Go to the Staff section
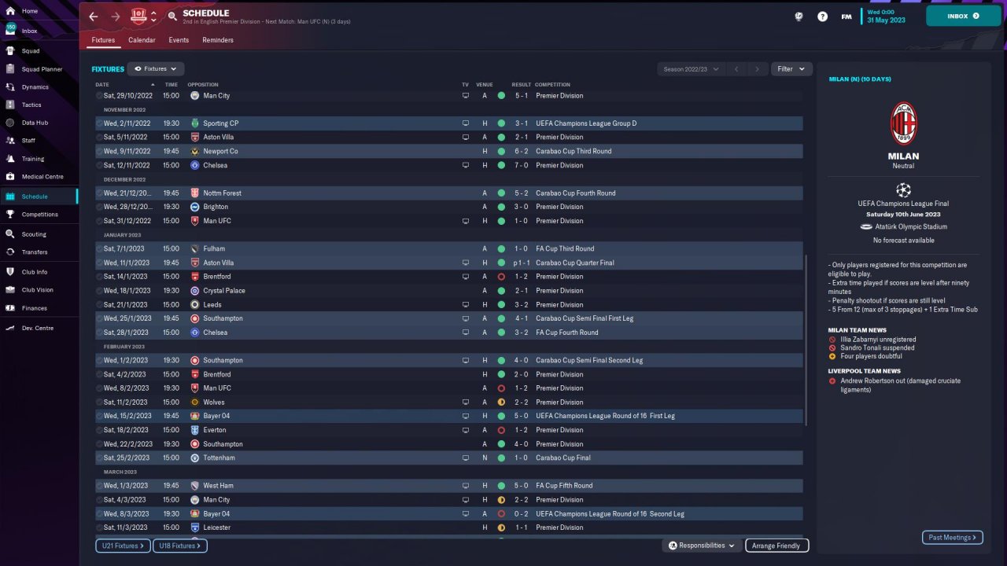The height and width of the screenshot is (566, 1007). (28, 141)
